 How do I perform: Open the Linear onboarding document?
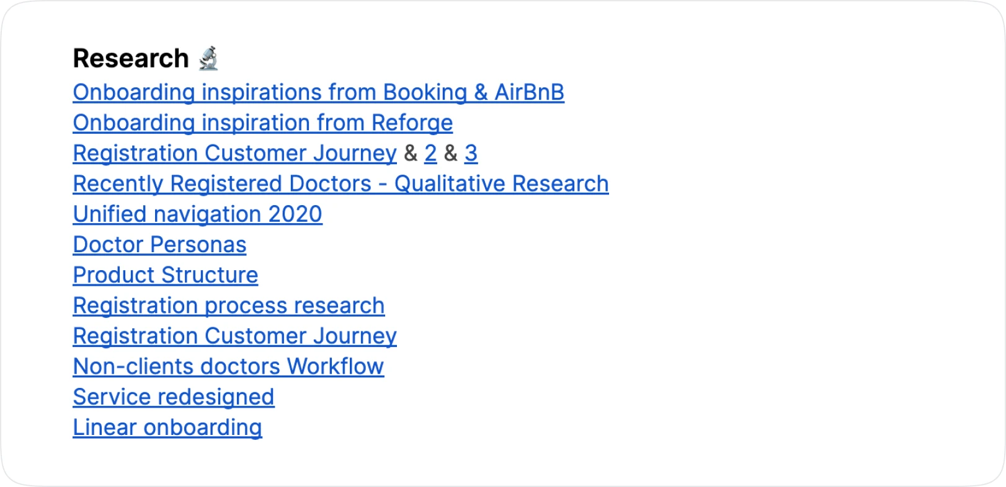tap(167, 427)
